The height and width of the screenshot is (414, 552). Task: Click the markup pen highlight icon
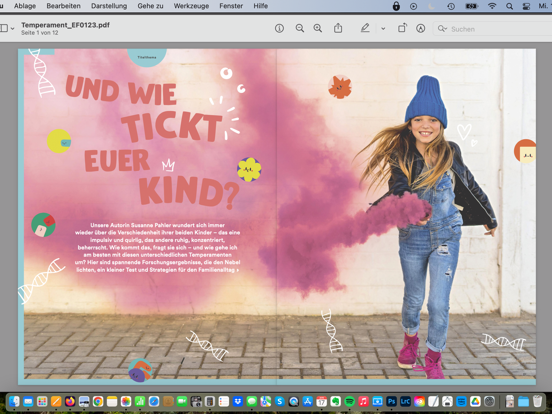pos(365,28)
